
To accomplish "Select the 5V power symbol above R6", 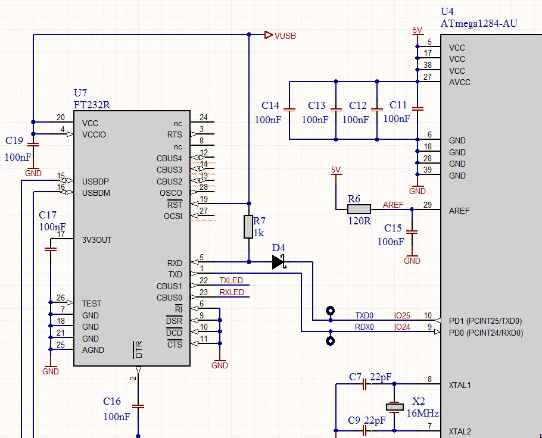I will coord(336,171).
